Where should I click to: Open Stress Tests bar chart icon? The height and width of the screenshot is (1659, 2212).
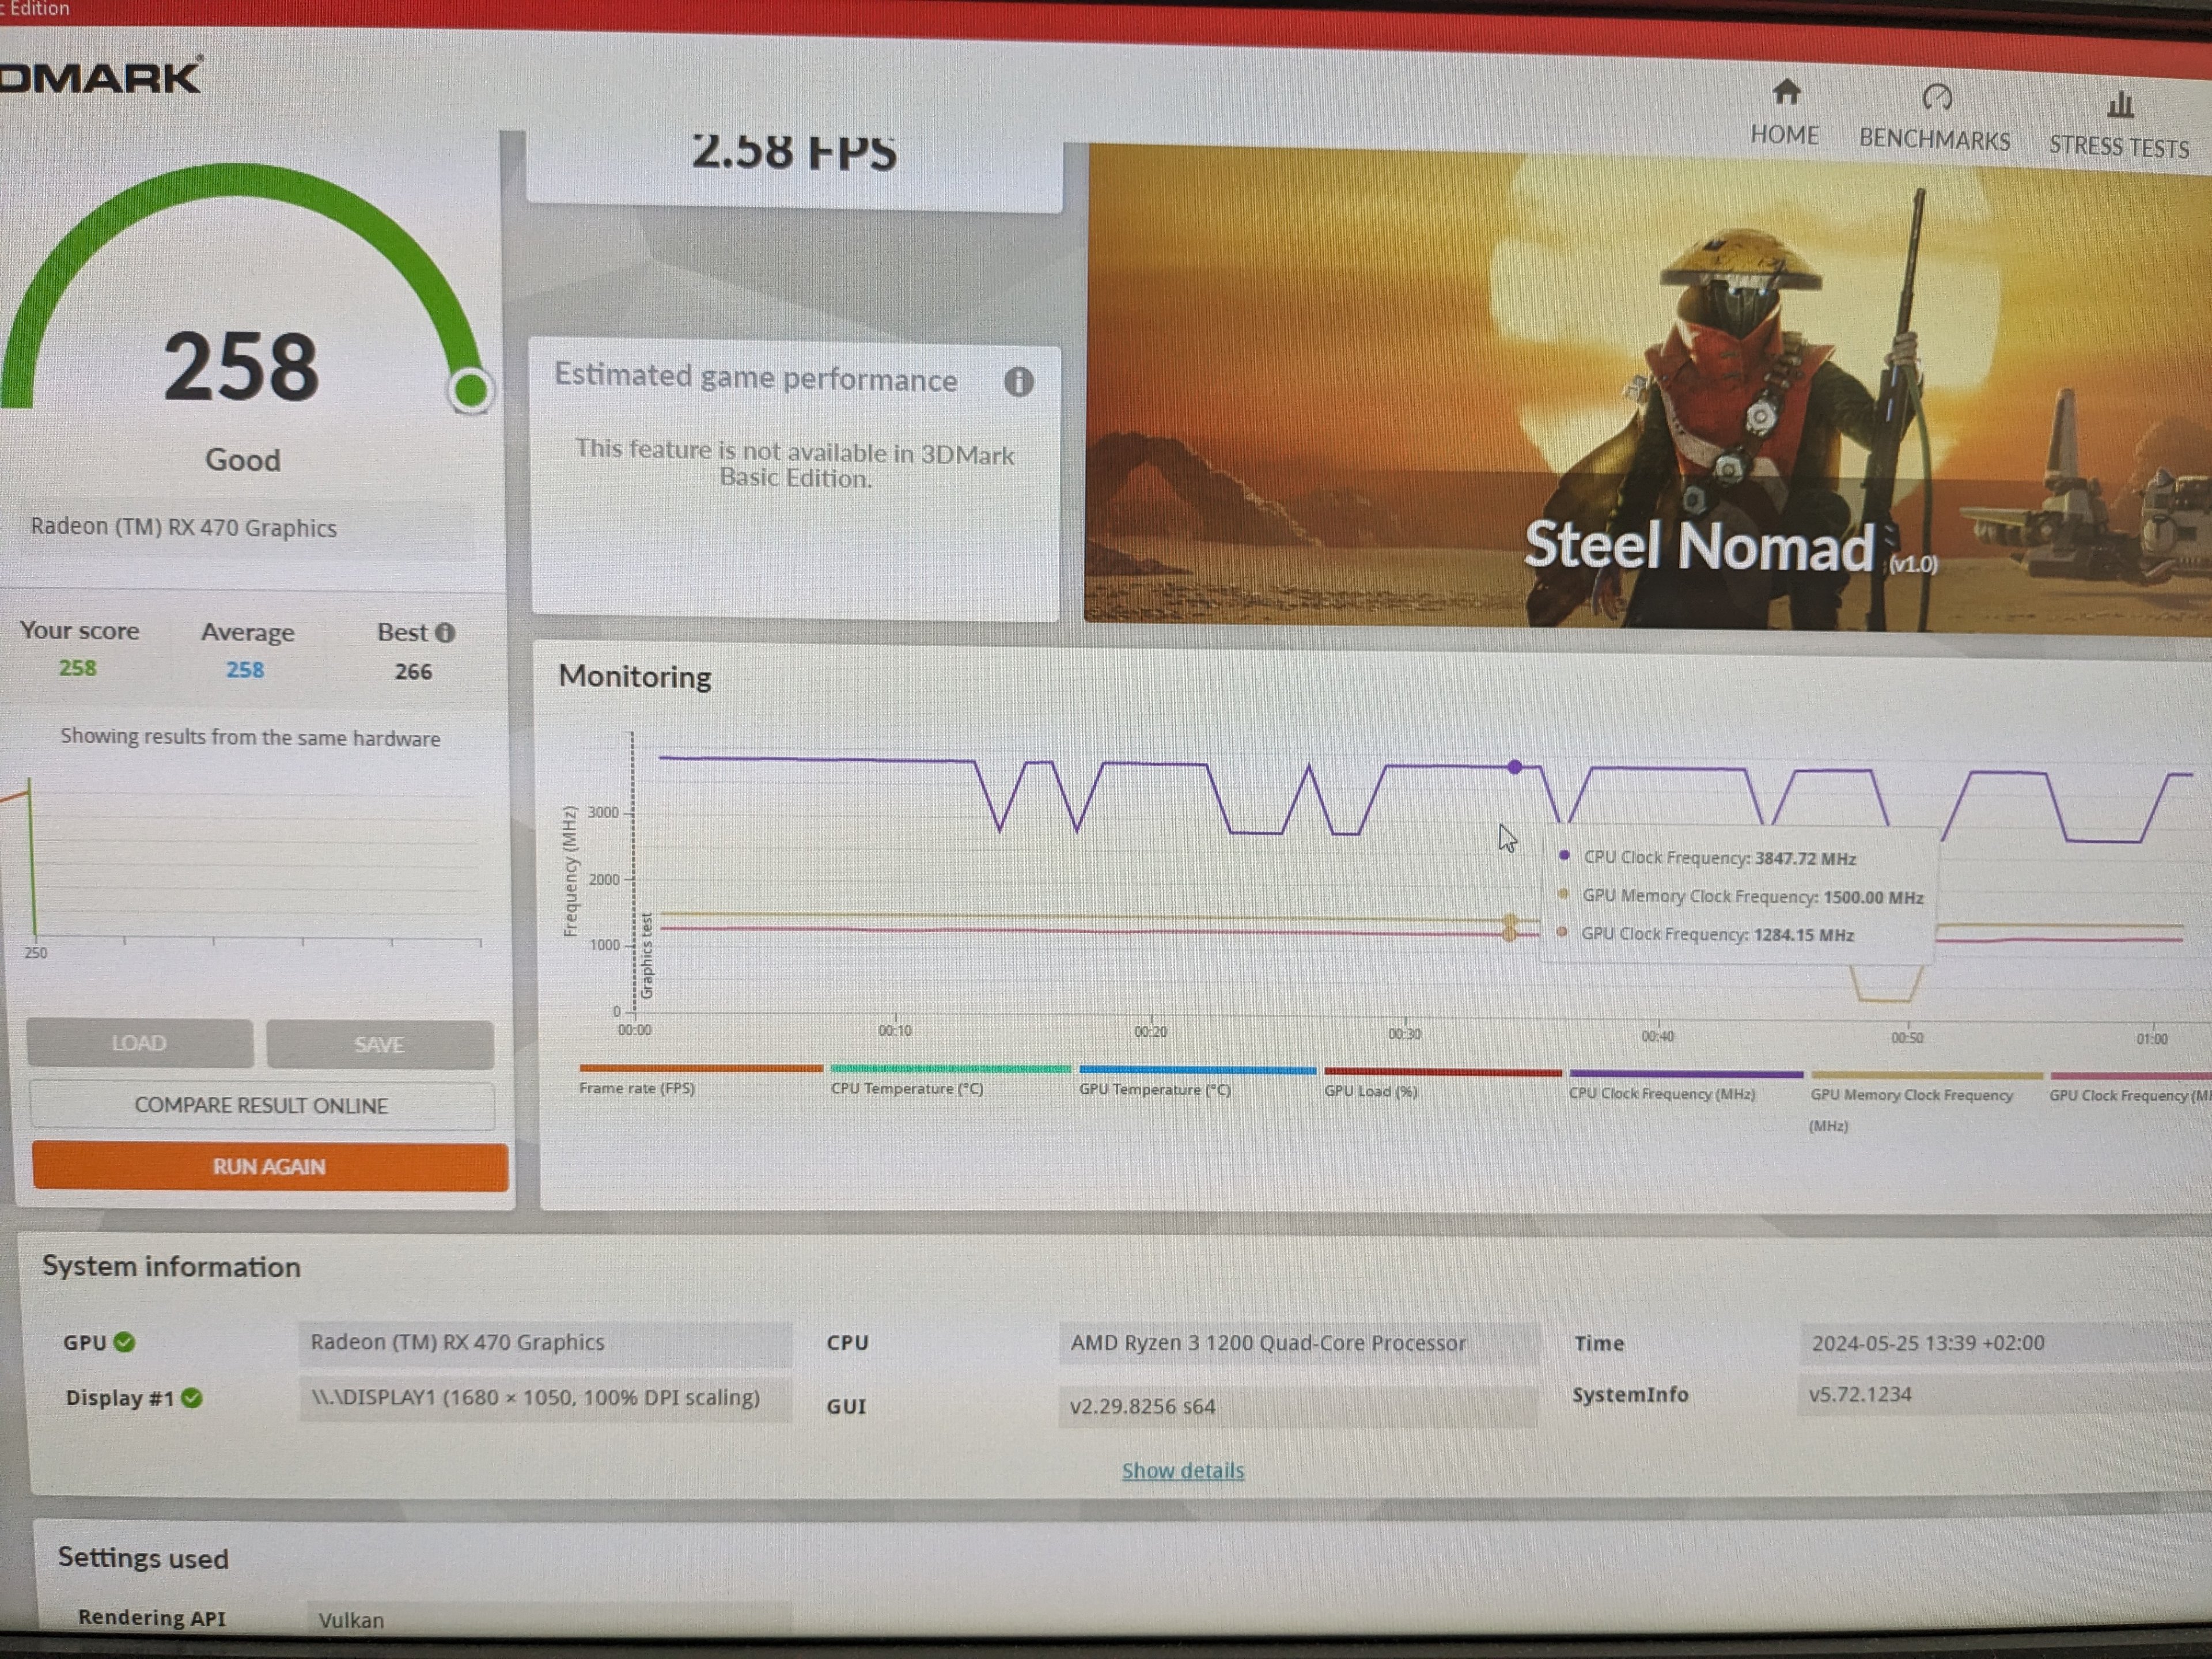[2119, 104]
